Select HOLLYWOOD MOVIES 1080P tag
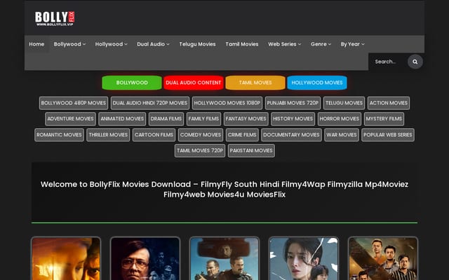Screen dimensions: 449x280 227,103
